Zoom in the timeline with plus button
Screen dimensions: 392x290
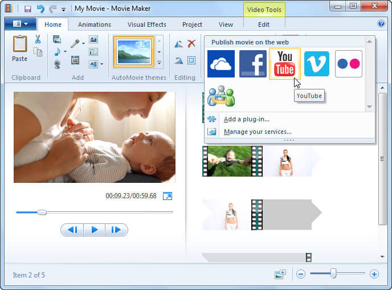(374, 274)
